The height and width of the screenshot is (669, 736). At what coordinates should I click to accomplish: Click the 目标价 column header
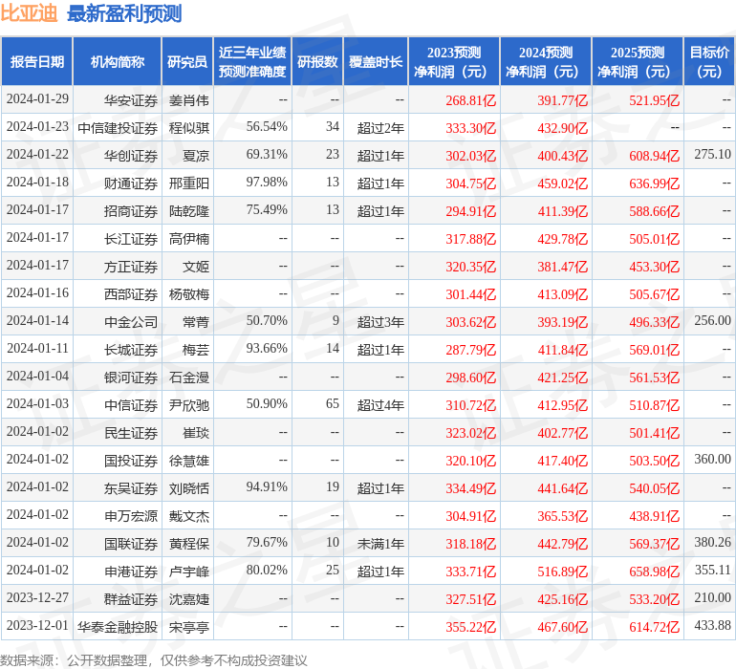pos(709,62)
